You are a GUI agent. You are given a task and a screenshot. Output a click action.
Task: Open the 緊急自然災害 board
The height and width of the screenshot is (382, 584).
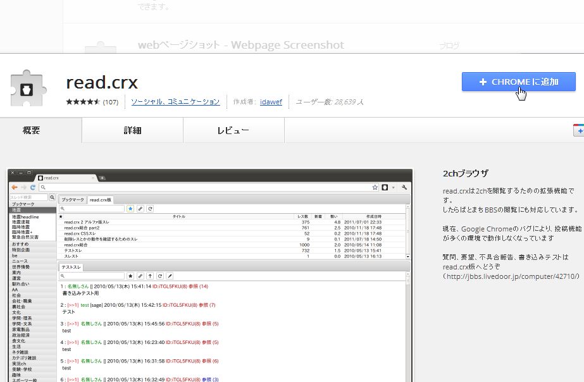[25, 237]
